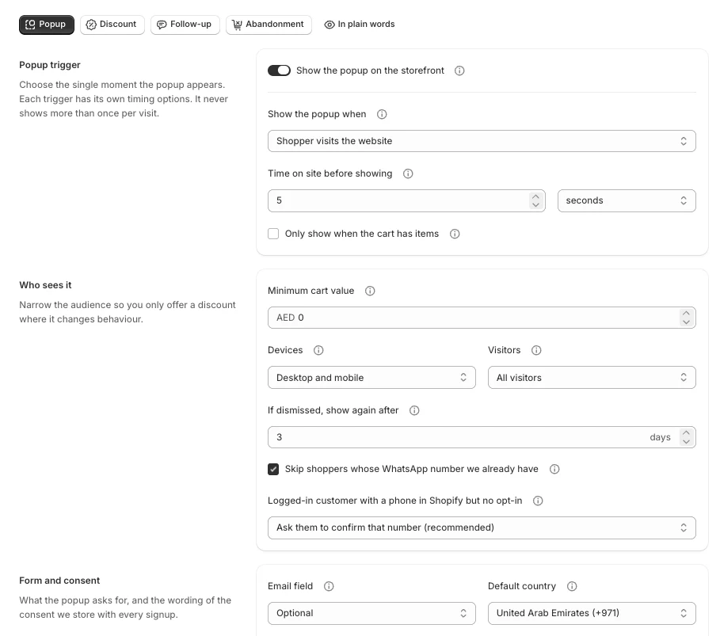Screen dimensions: 720x636
Task: Uncheck Skip shoppers whose WhatsApp number we already have
Action: (x=273, y=469)
